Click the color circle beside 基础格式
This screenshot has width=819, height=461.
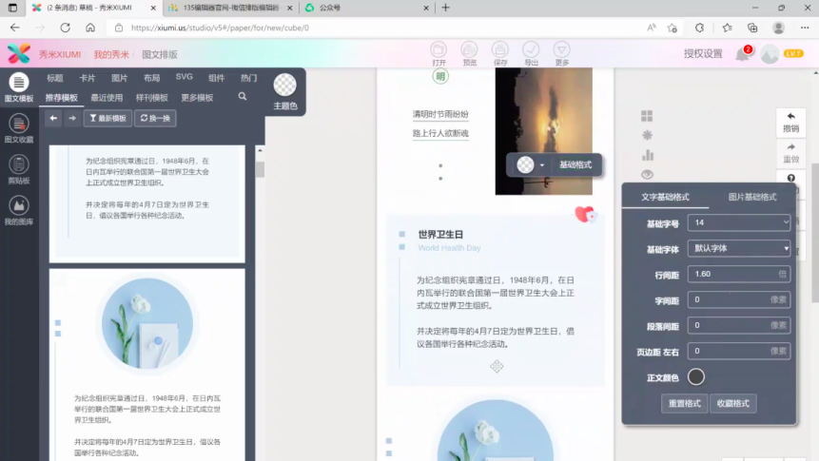click(525, 165)
